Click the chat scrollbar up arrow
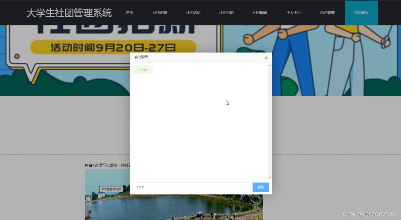Screen dimensions: 401x220 tap(270, 66)
